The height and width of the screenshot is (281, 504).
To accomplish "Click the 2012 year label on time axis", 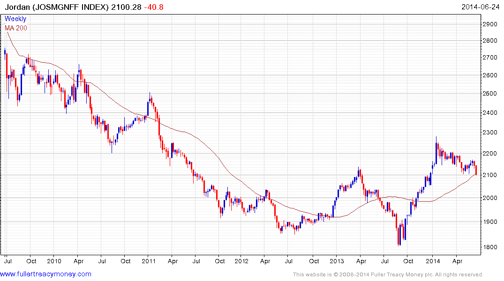I will [x=241, y=261].
